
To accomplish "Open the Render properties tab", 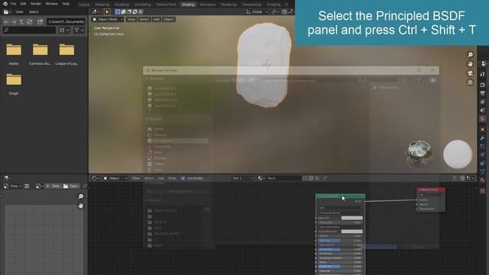I will click(x=483, y=85).
